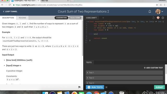Screen dimensions: 167x94
Task: Click the browser back arrow
Action: click(x=2, y=5)
